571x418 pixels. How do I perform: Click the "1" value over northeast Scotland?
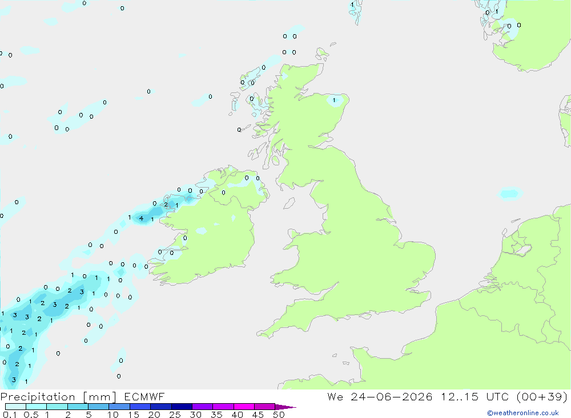[334, 100]
